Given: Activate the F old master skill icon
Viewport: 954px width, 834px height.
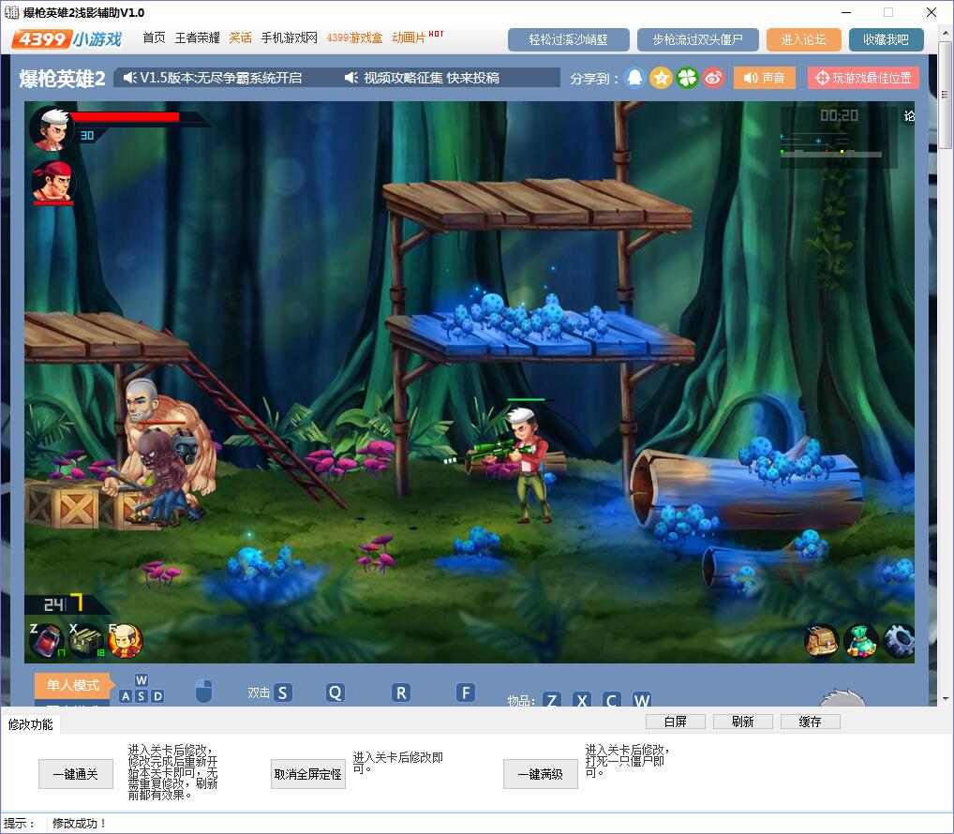Looking at the screenshot, I should [x=126, y=641].
